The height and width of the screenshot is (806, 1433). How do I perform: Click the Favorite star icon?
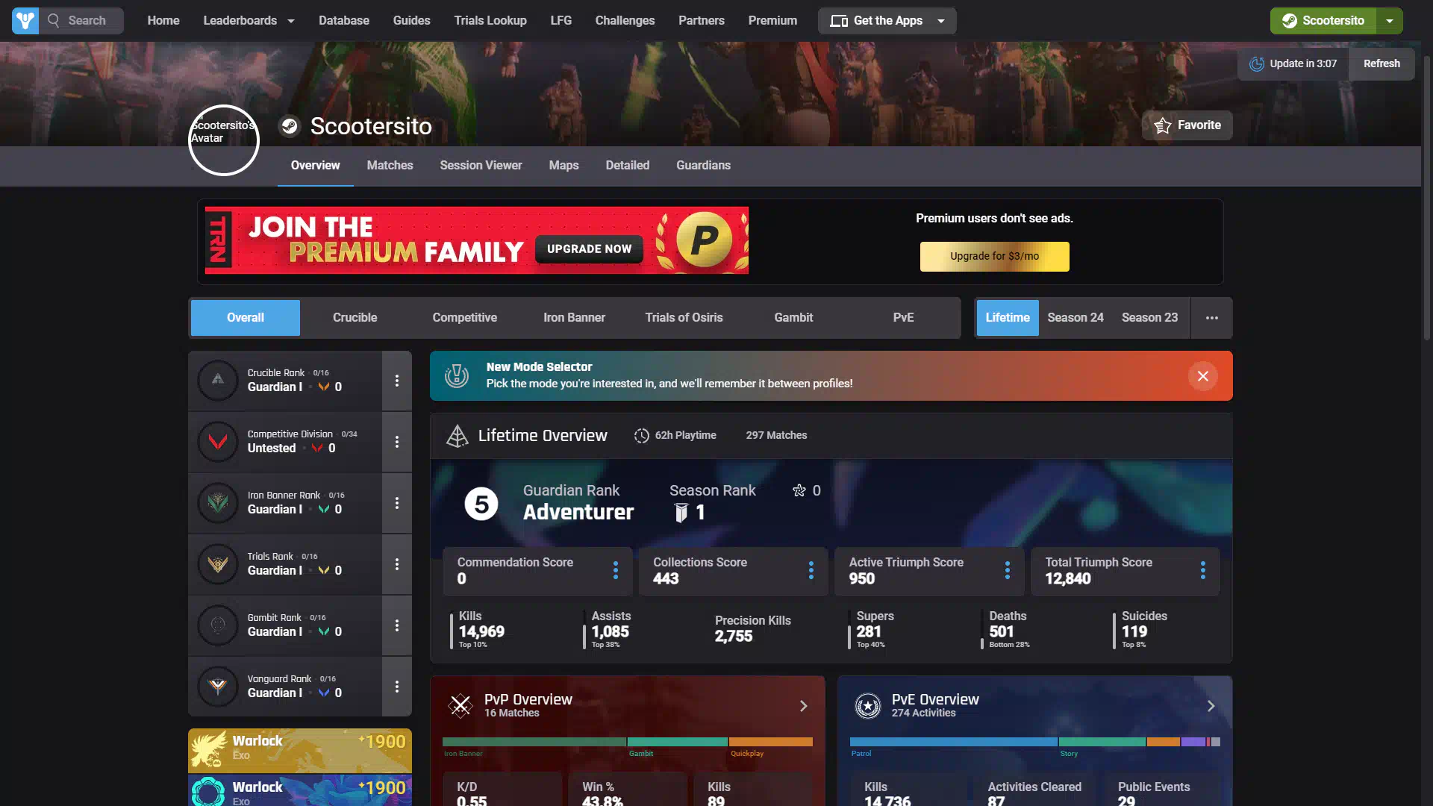coord(1163,125)
